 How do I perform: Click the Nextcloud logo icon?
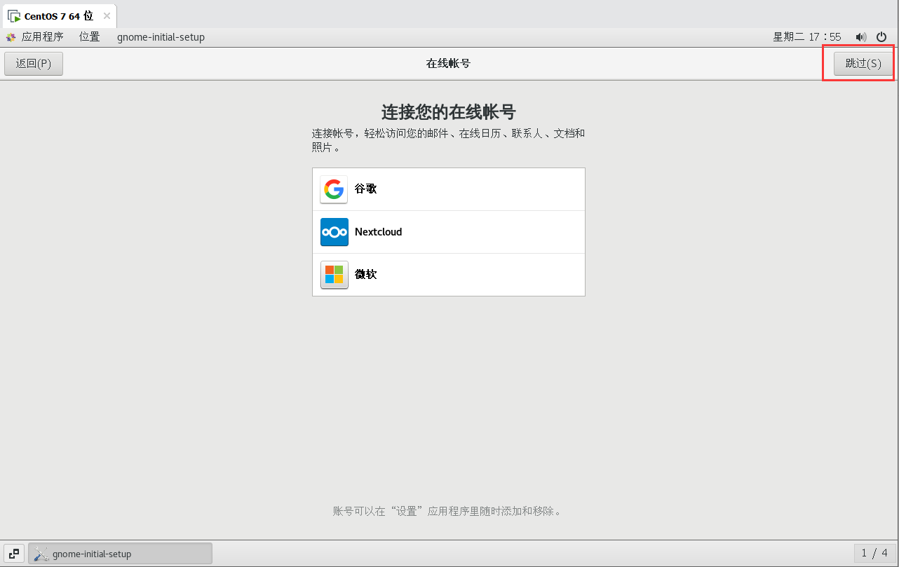pos(334,232)
